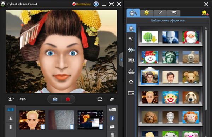This screenshot has height=137, width=212.
Task: Switch library to show photos only
Action: pyautogui.click(x=11, y=118)
